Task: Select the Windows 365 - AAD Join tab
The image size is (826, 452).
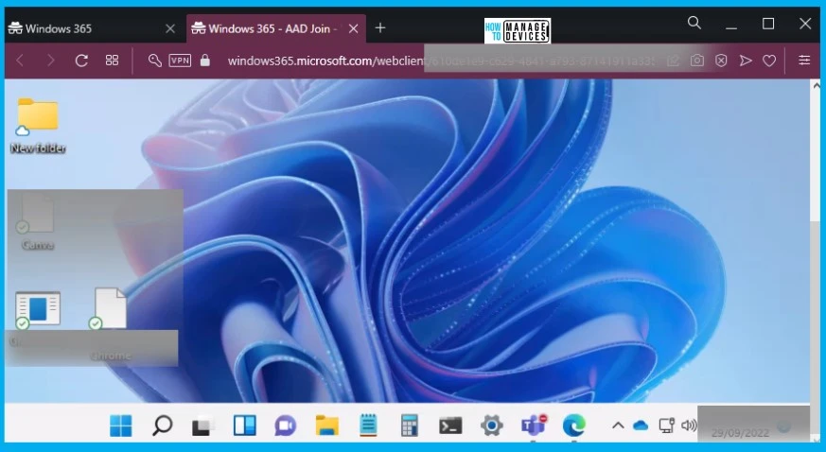Action: coord(276,28)
